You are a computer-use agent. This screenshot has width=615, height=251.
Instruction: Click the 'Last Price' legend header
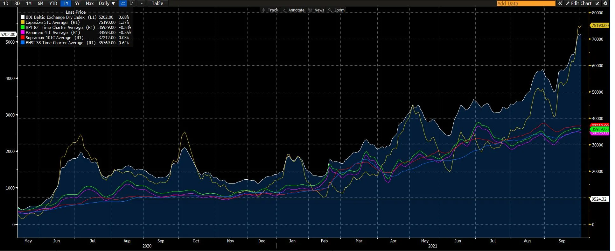[76, 12]
